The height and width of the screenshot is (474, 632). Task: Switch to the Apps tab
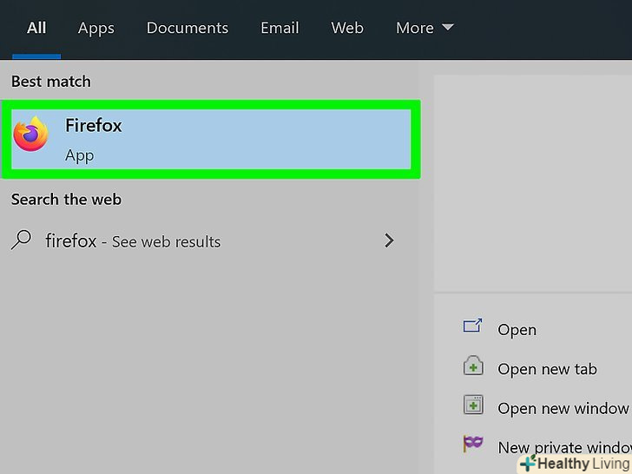pos(95,28)
